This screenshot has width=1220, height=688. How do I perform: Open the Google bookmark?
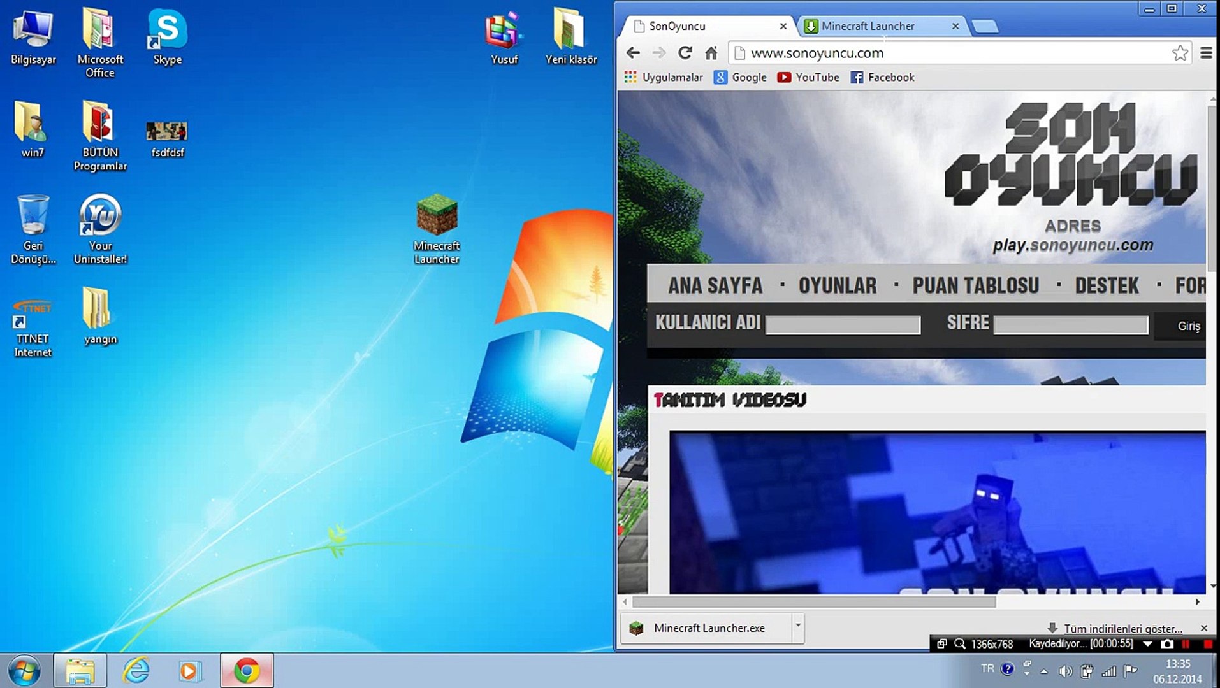(x=740, y=77)
